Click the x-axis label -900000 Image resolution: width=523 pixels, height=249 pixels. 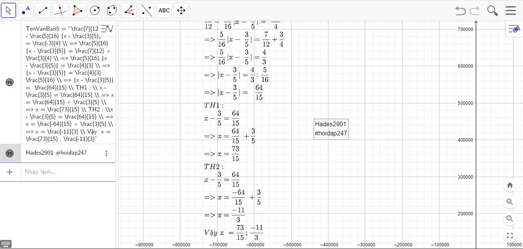click(x=144, y=245)
